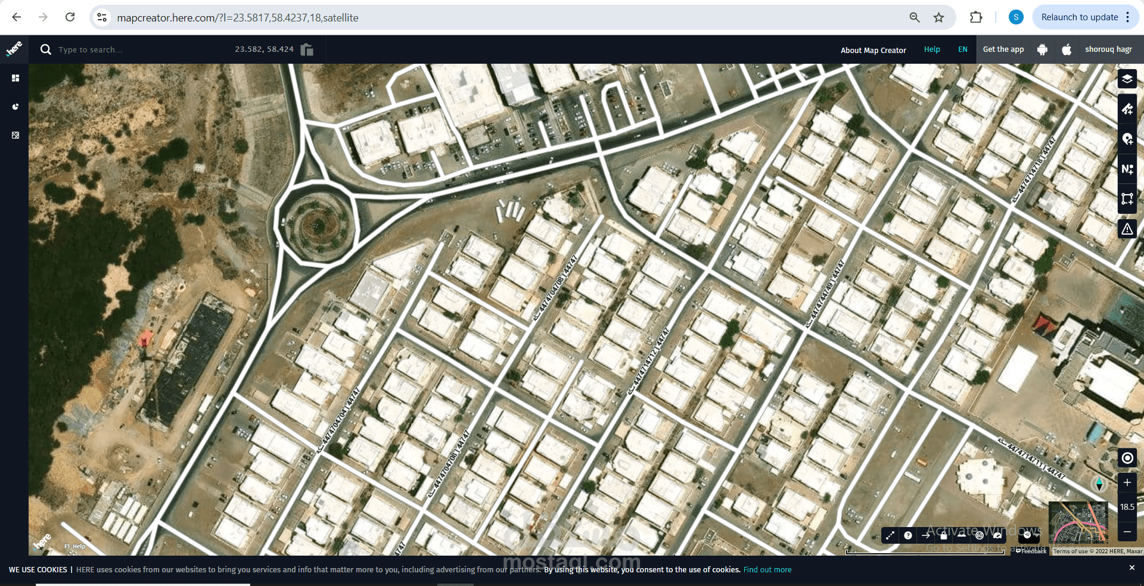
Task: Click the zoom-in plus on the zoom control
Action: point(1127,483)
